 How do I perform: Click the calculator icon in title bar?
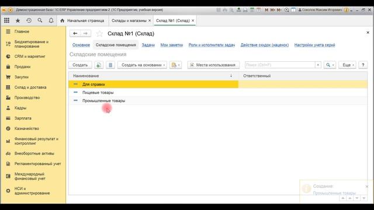click(252, 10)
